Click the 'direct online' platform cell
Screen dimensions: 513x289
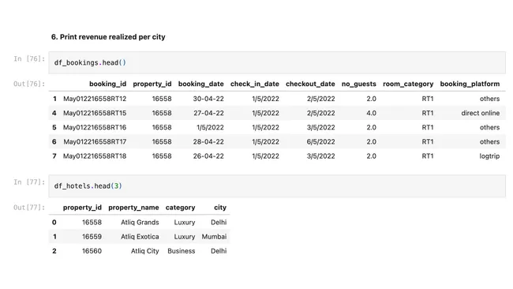[481, 113]
